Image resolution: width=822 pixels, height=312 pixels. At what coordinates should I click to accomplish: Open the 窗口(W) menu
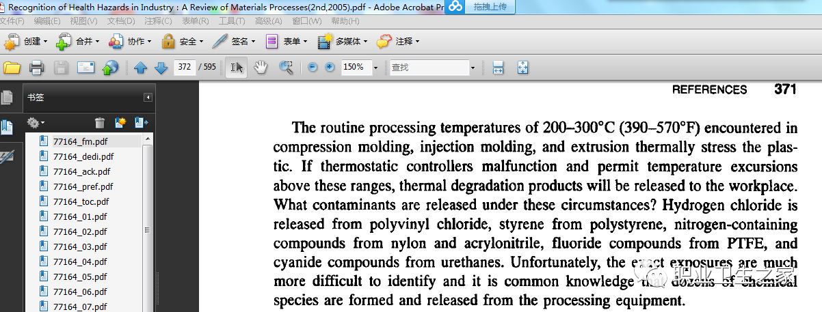coord(306,21)
